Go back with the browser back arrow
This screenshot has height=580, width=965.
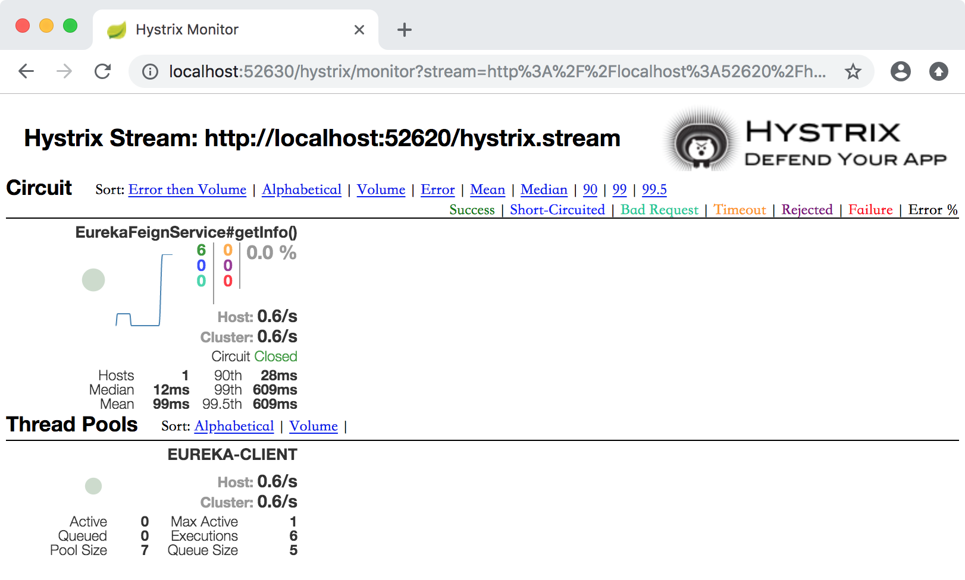[x=26, y=71]
